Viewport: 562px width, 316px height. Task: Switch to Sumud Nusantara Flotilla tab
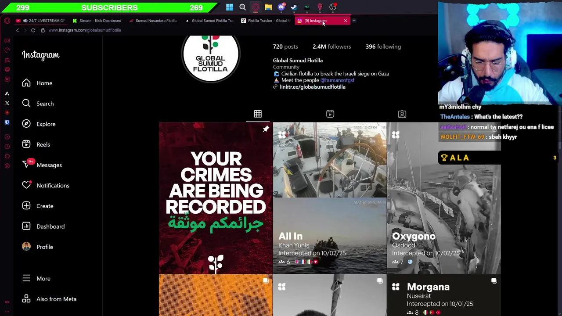153,21
